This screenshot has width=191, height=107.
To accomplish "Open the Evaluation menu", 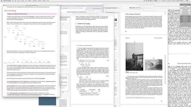I will point(35,1).
